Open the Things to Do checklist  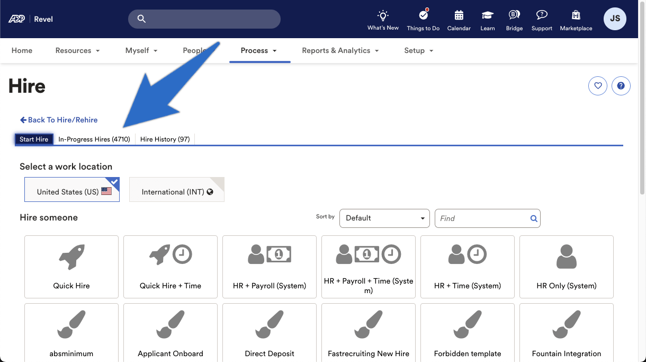click(x=423, y=19)
